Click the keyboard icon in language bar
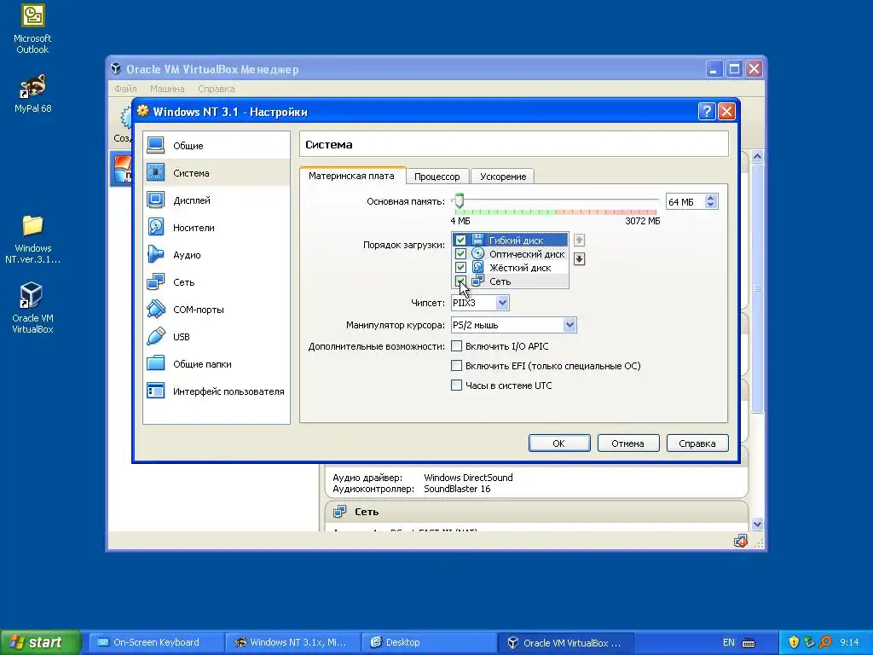Screen dimensions: 873x655 749,643
